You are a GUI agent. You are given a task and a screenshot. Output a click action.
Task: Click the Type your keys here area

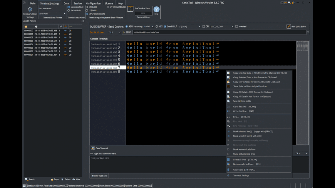tap(157, 164)
